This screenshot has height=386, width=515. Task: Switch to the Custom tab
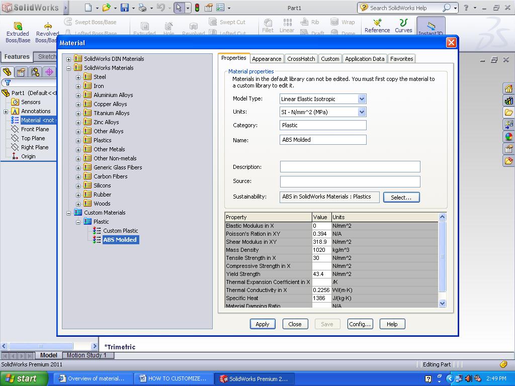tap(330, 59)
